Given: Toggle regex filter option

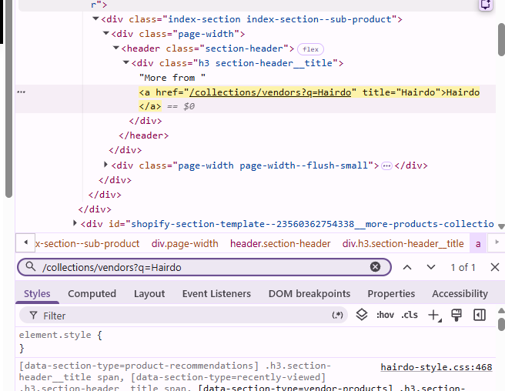Looking at the screenshot, I should coord(337,316).
